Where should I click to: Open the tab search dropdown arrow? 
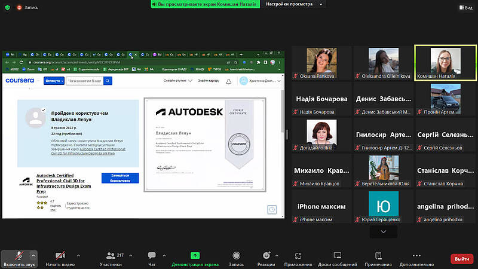tap(258, 54)
